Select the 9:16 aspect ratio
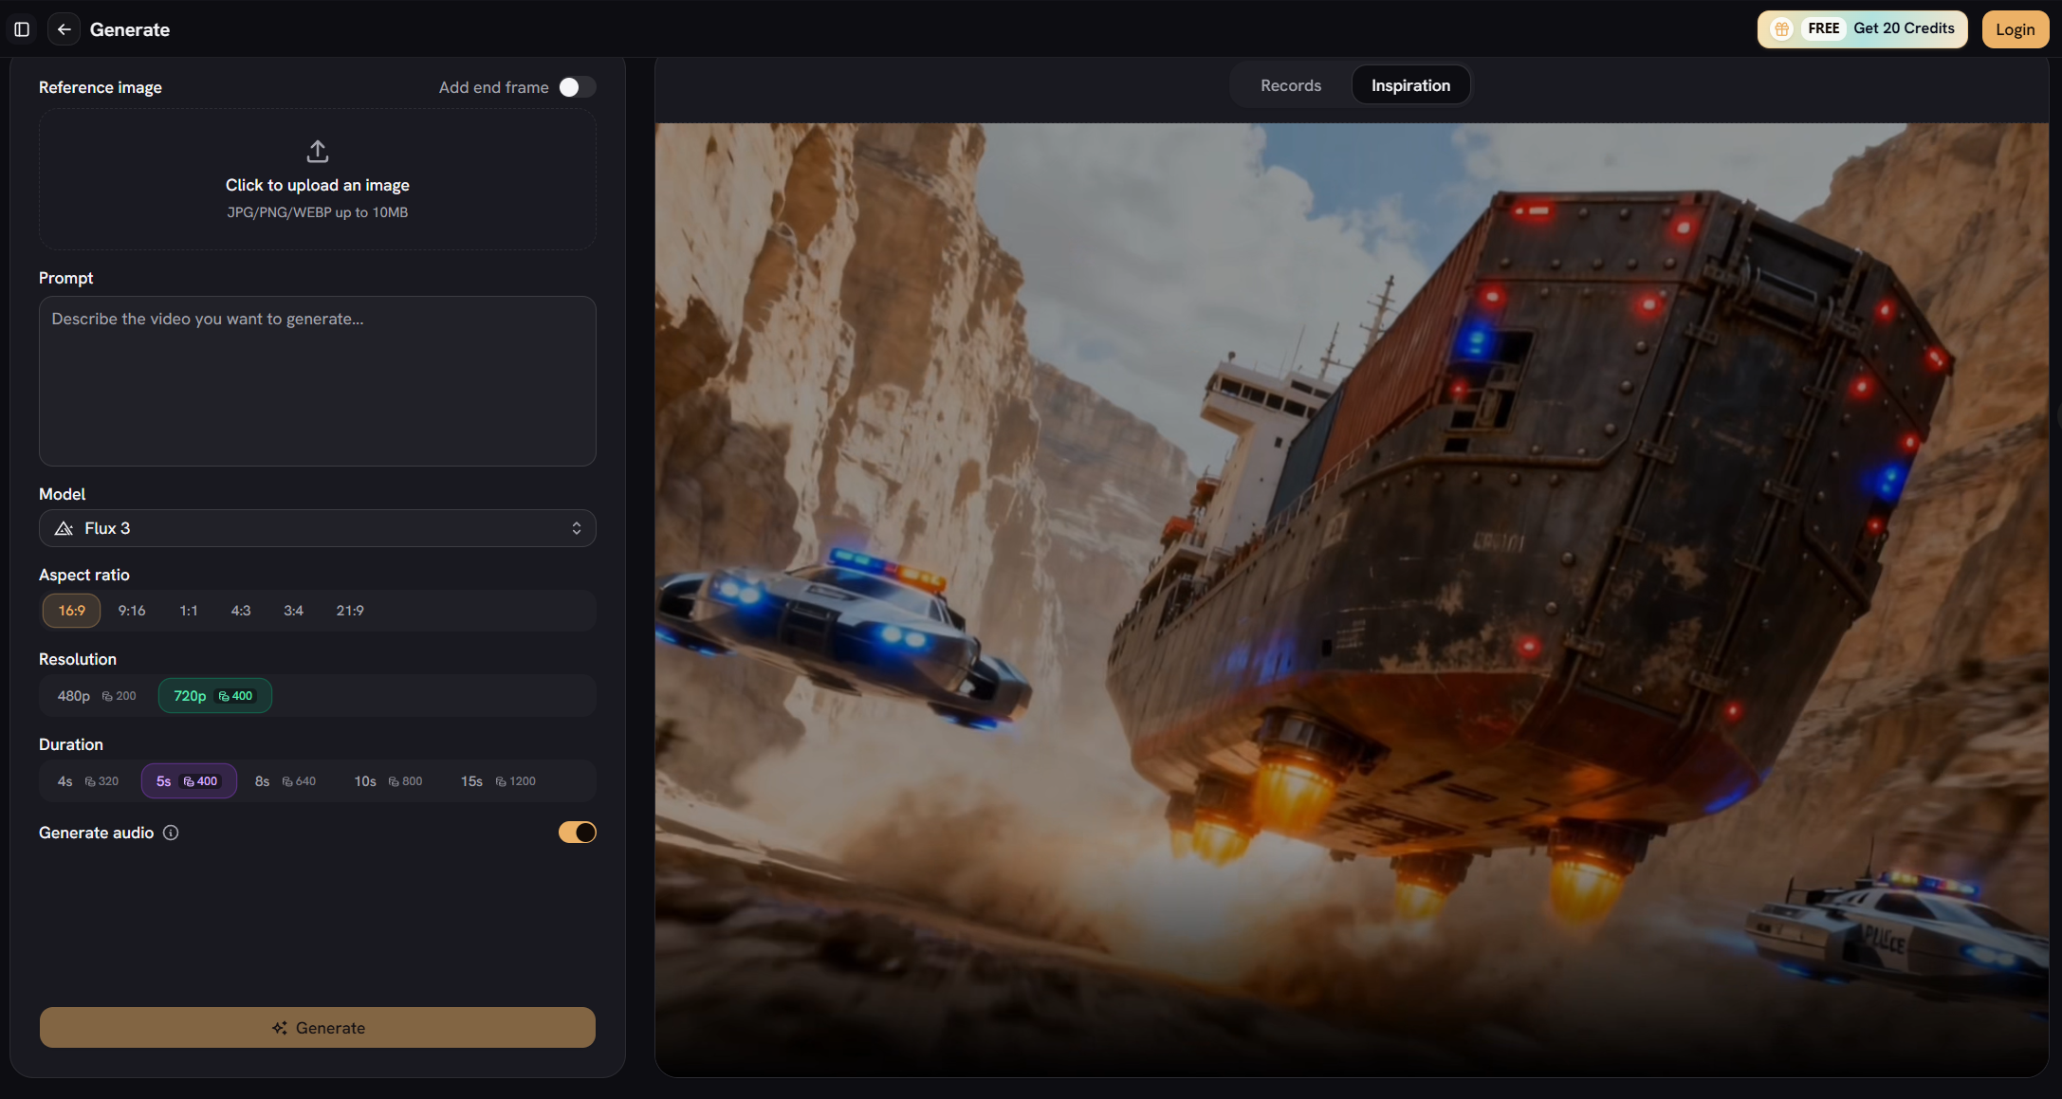The width and height of the screenshot is (2062, 1099). (x=132, y=611)
